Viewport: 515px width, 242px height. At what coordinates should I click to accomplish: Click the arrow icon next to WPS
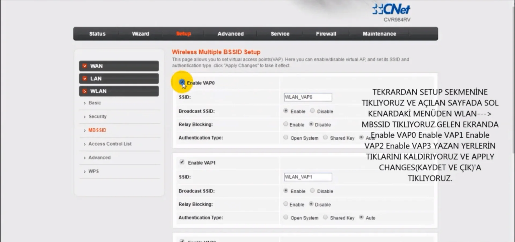[x=85, y=171]
